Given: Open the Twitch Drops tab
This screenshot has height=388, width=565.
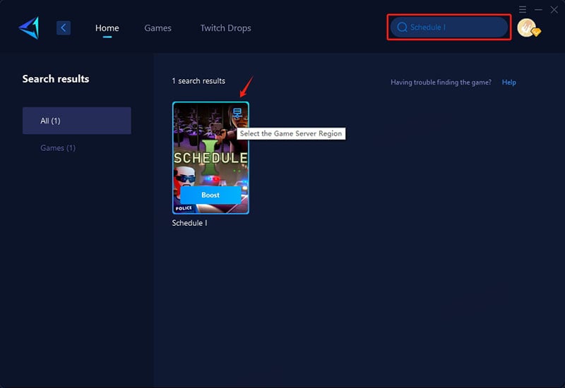Looking at the screenshot, I should 225,28.
